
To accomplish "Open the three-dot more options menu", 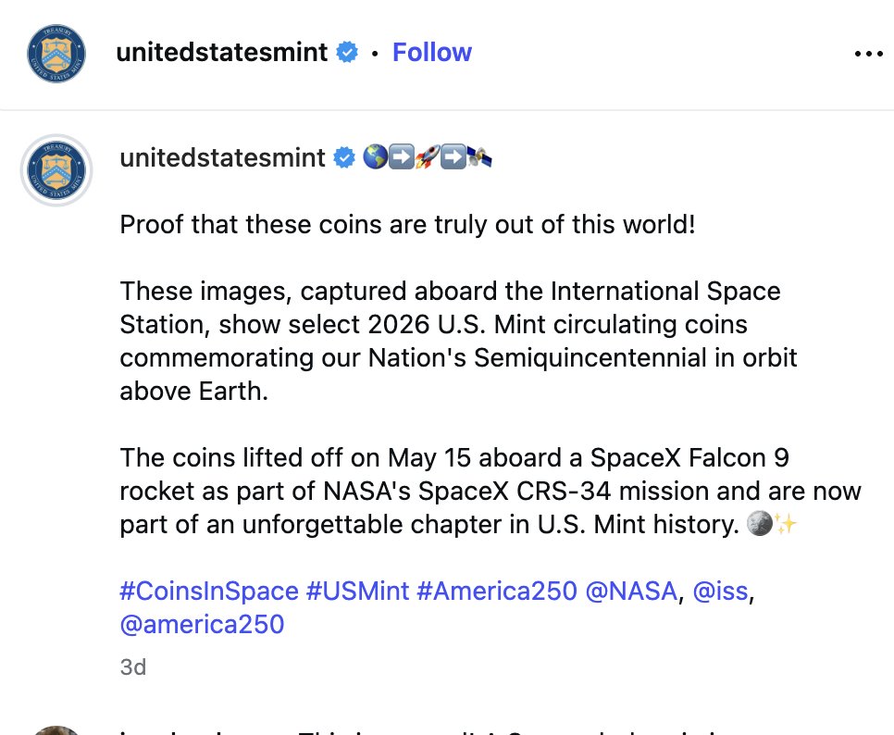I will point(868,54).
